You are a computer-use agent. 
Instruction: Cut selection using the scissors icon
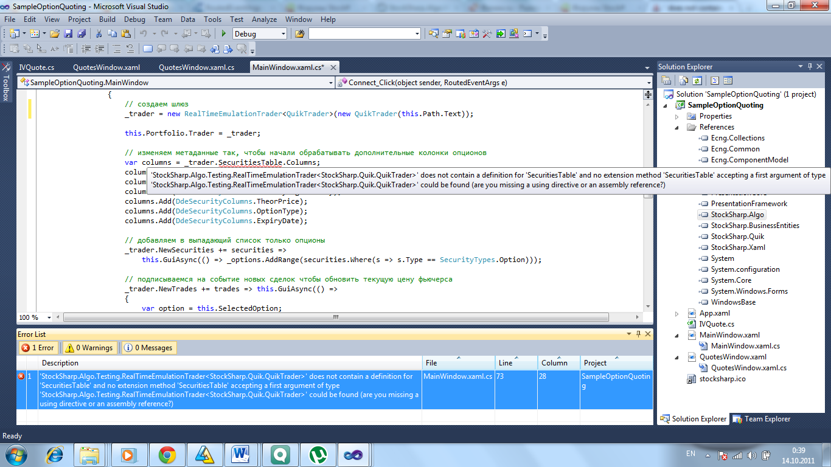coord(98,34)
